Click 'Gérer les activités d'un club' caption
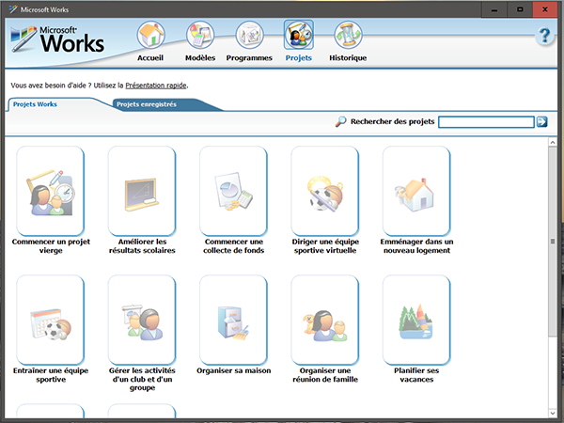Screen dimensions: 564x423 [142, 379]
